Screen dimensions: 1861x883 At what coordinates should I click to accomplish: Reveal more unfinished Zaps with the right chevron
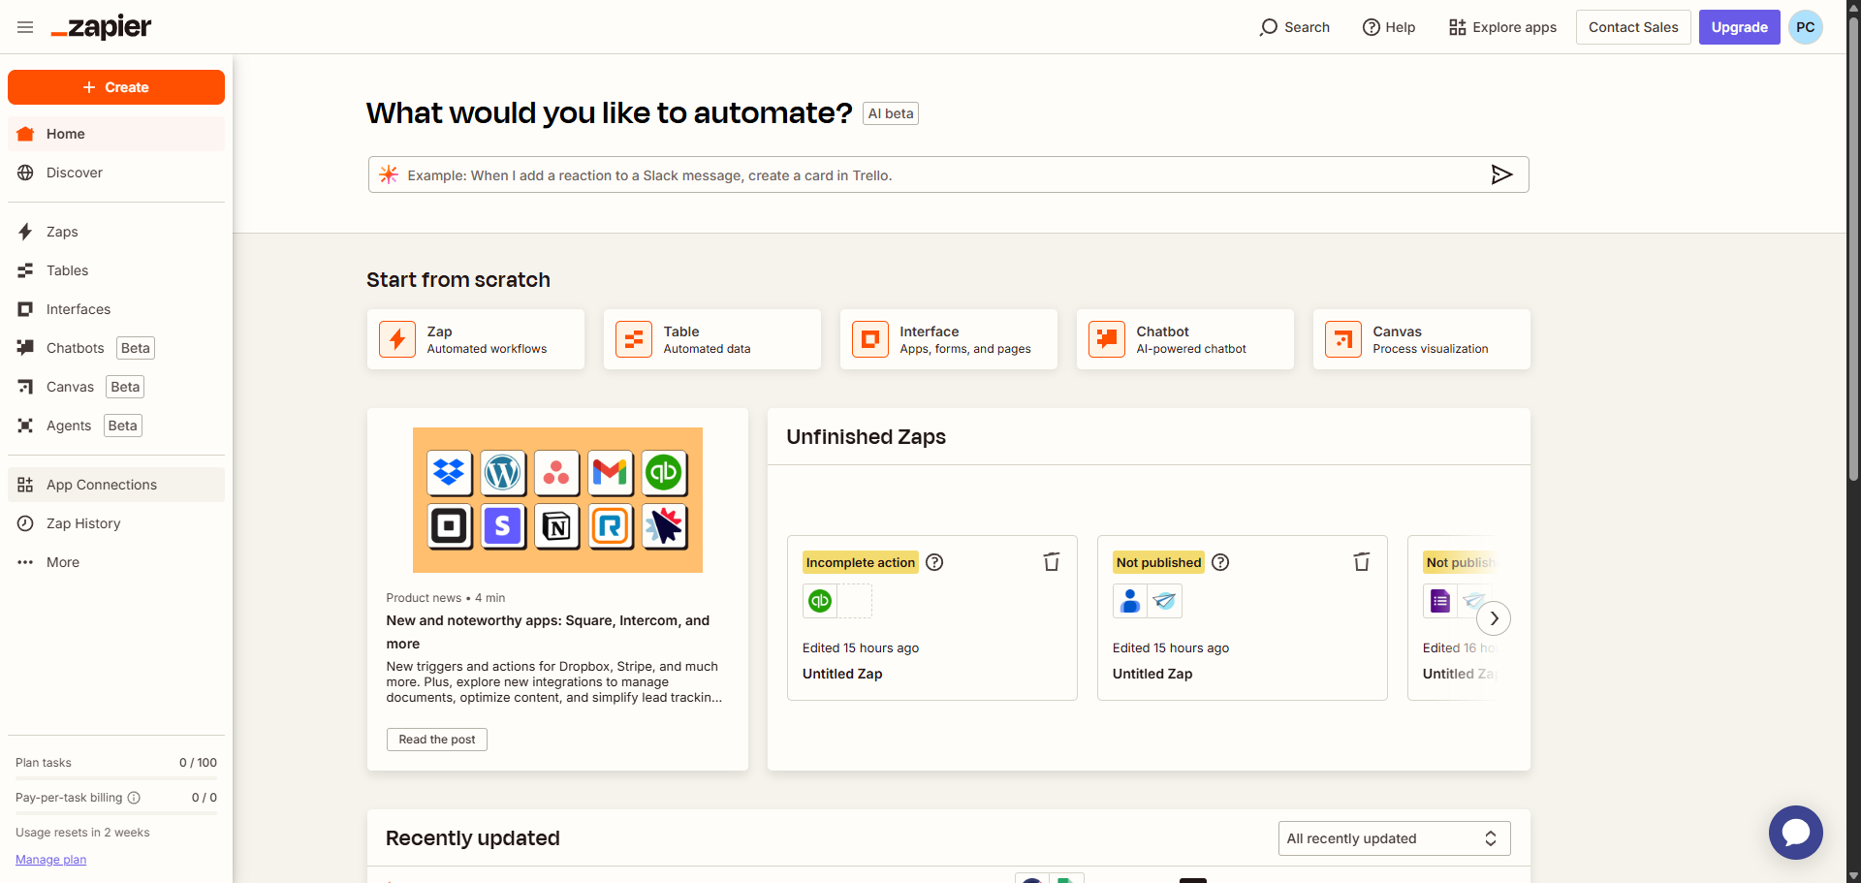[1493, 617]
